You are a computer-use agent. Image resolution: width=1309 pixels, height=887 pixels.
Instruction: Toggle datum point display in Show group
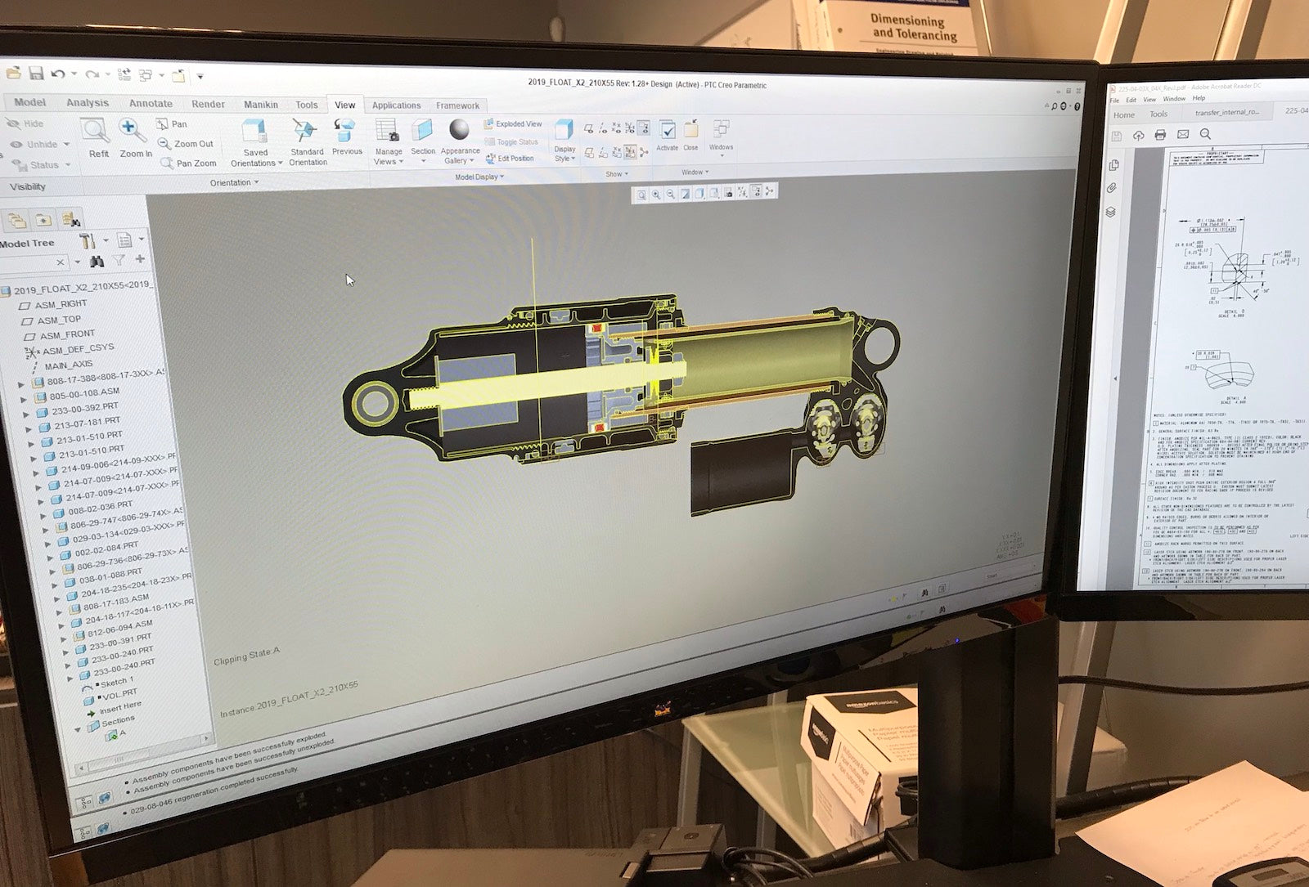pos(617,128)
